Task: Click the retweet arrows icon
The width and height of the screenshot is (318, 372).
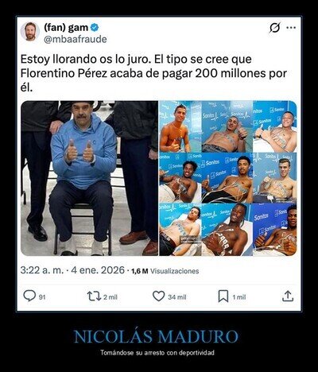Action: coord(94,296)
